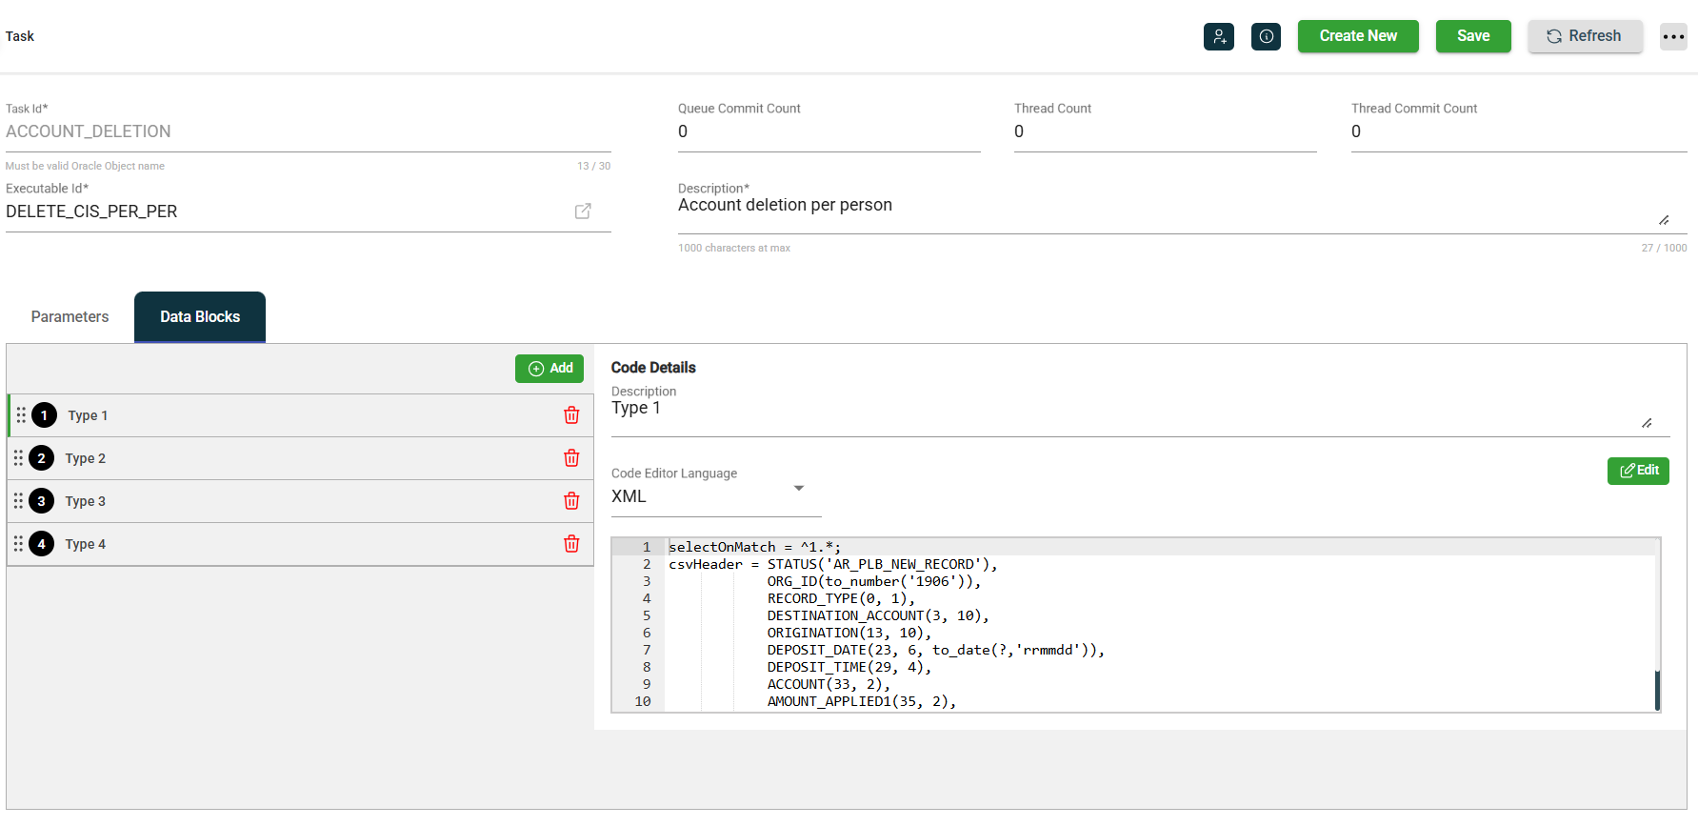Remove the Type 3 data block
Image resolution: width=1698 pixels, height=826 pixels.
tap(571, 501)
